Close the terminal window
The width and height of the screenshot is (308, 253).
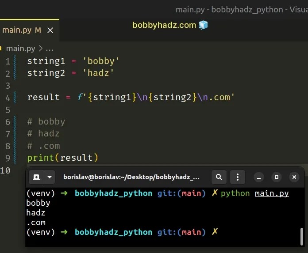tap(294, 177)
